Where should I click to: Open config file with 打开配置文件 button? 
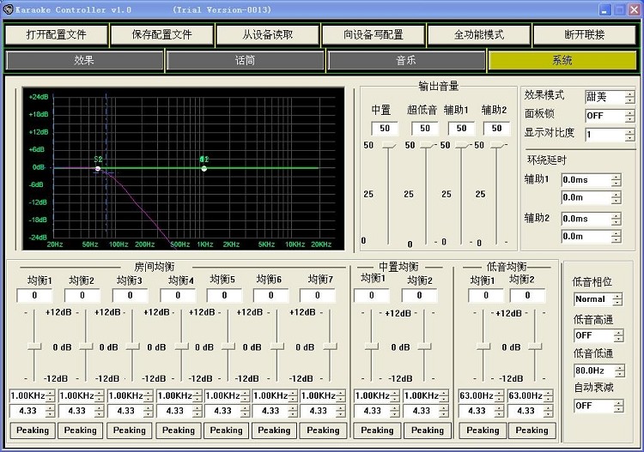tap(57, 35)
